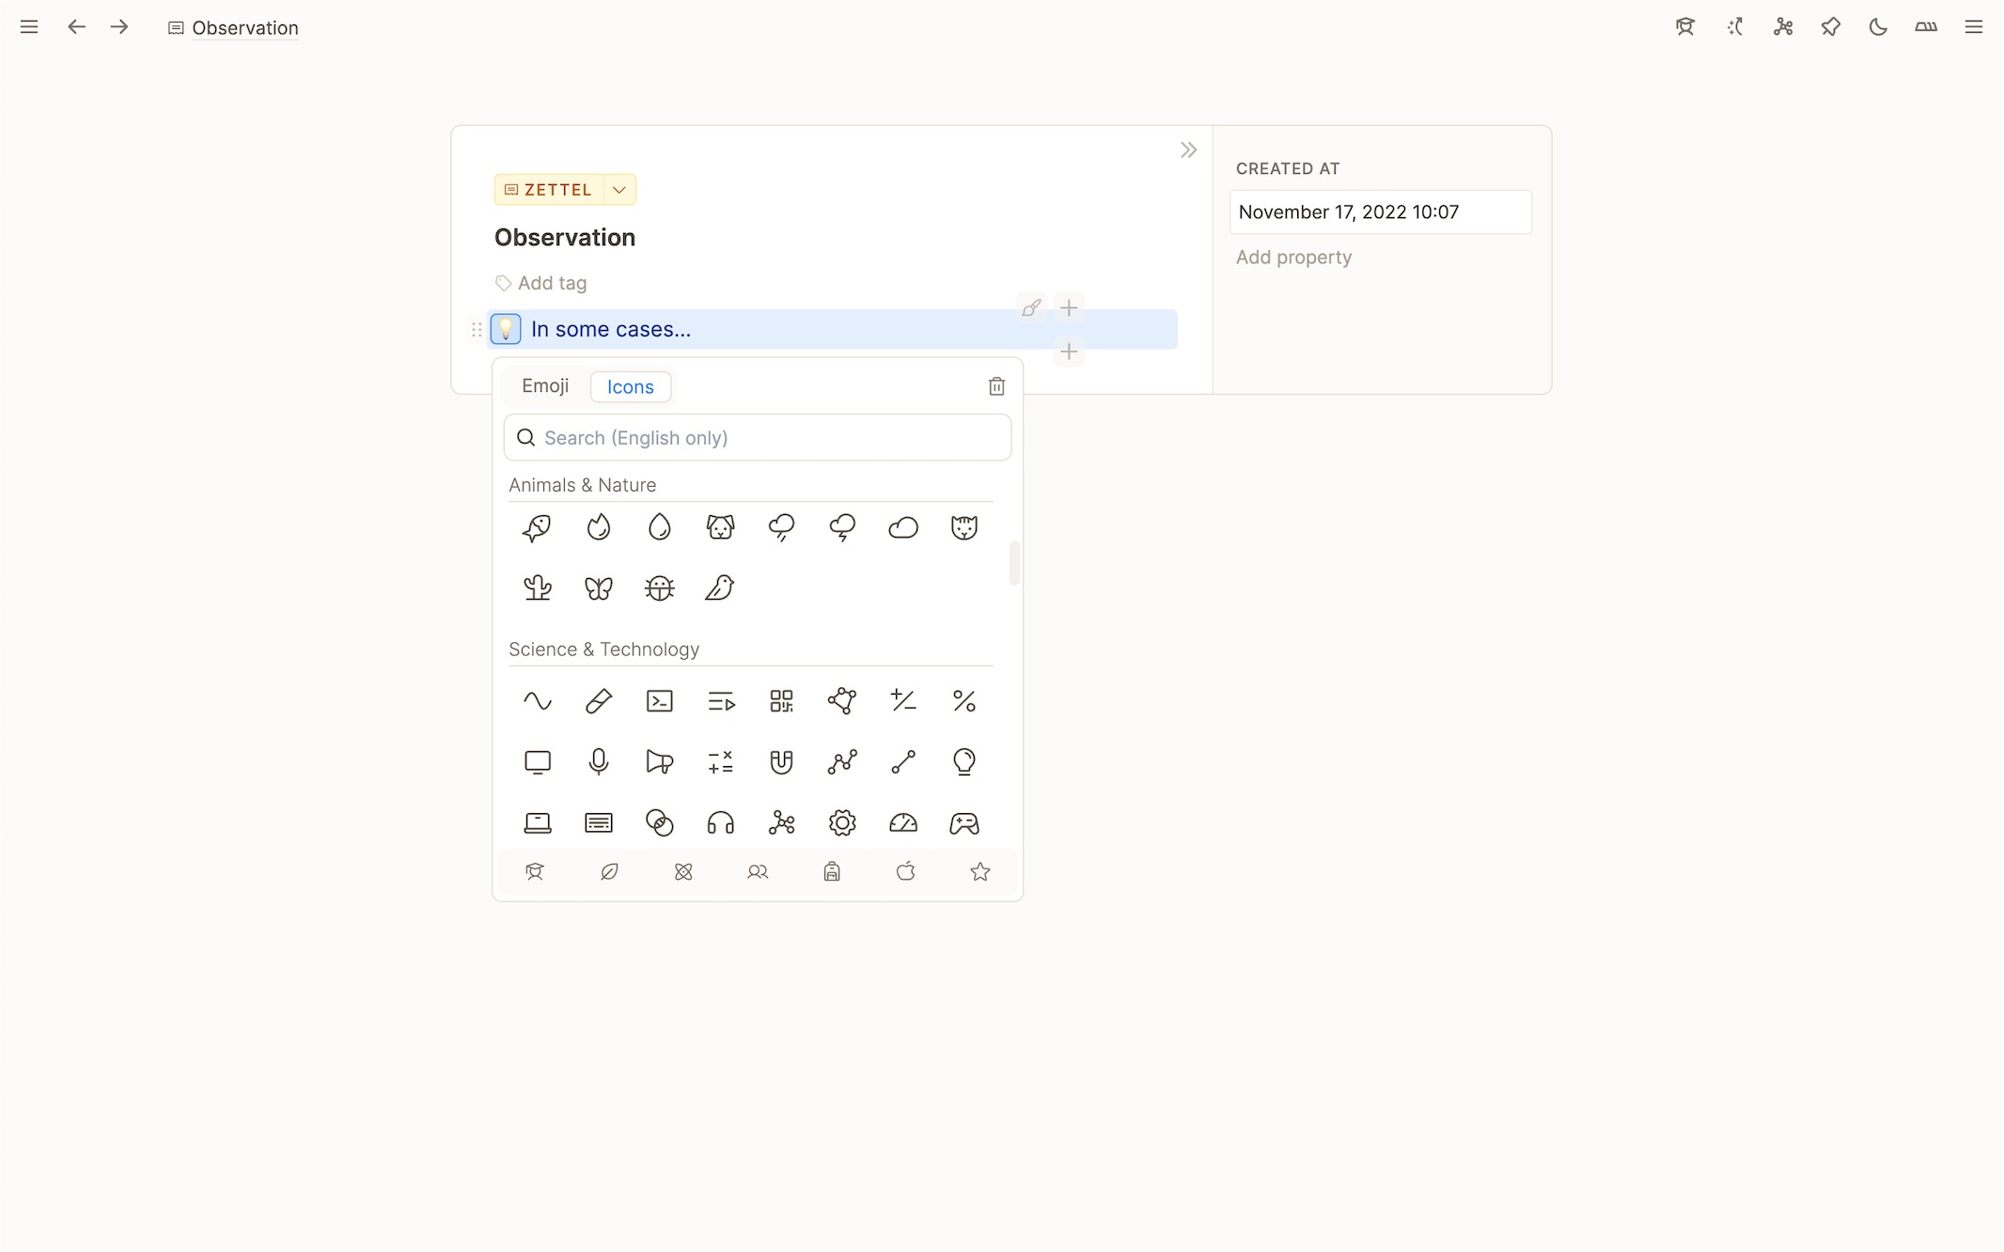Switch to the Emoji tab
The image size is (2004, 1252).
pyautogui.click(x=545, y=385)
